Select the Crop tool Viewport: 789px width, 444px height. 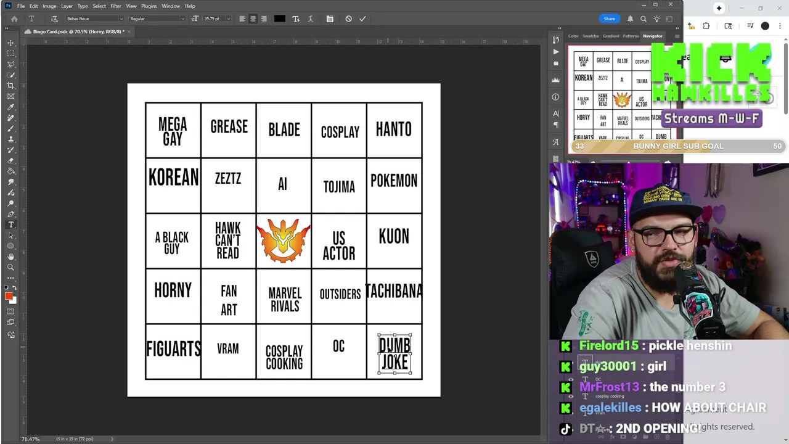pyautogui.click(x=11, y=86)
